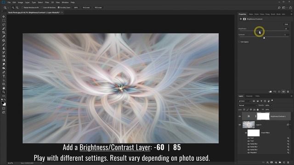
Task: Open the Window menu
Action: click(65, 2)
